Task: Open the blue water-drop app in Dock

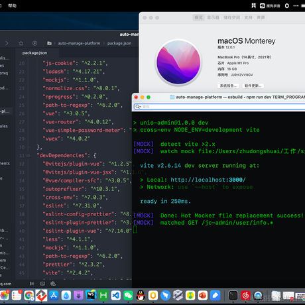Action: coord(66,296)
